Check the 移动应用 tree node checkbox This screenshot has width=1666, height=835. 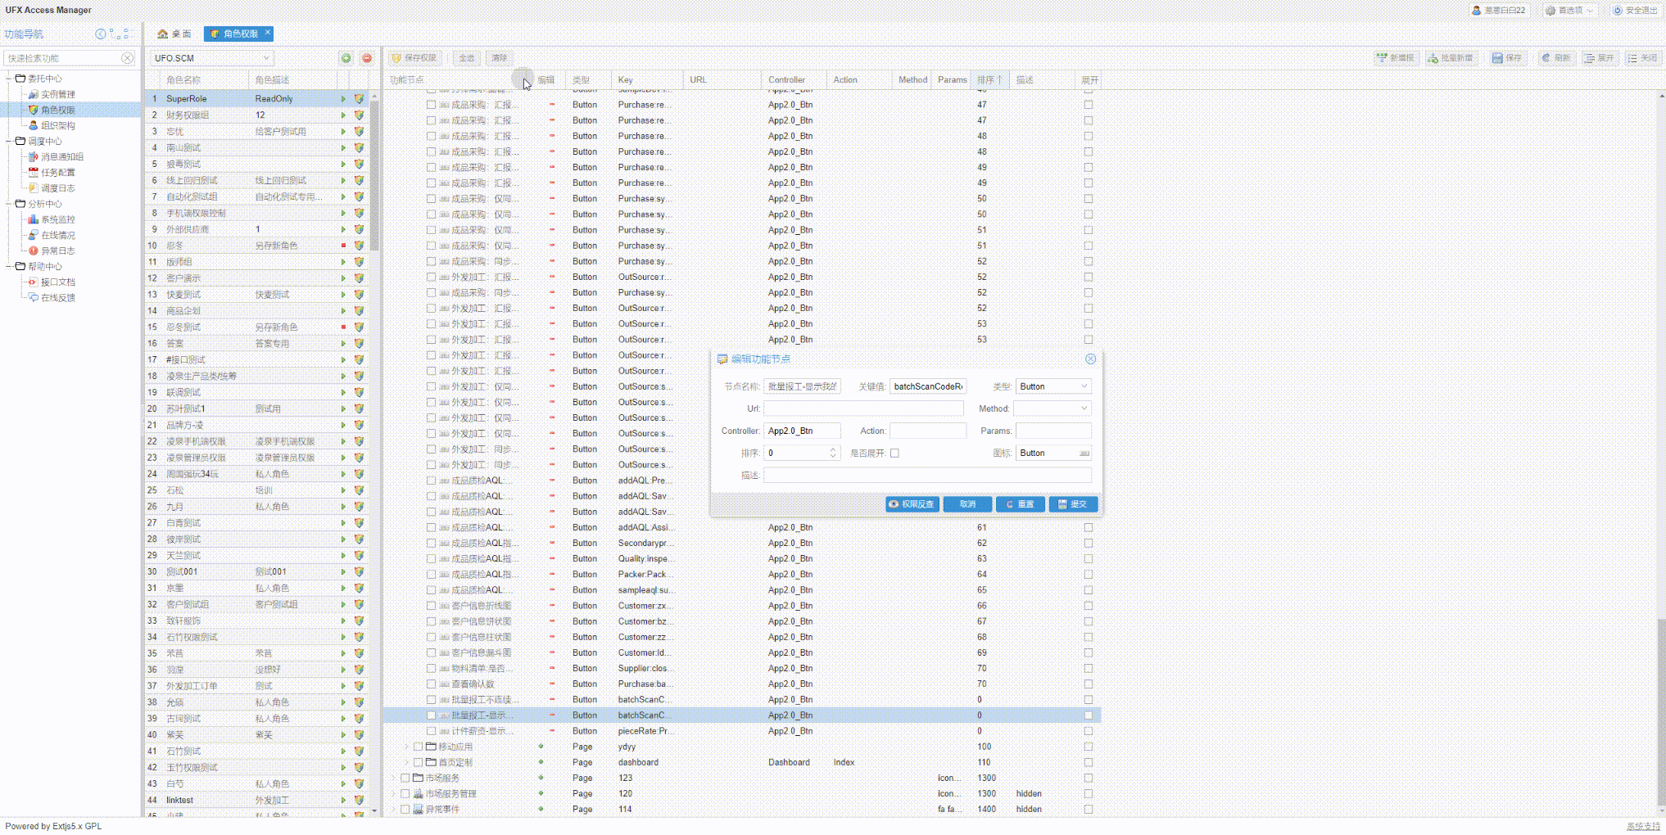tap(419, 747)
